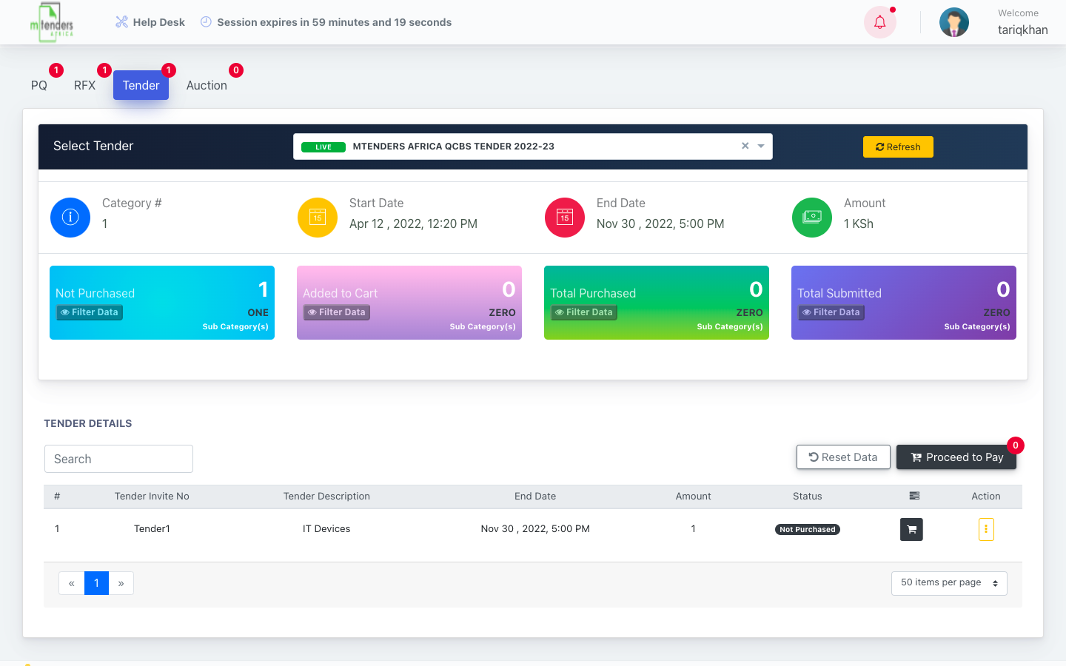The width and height of the screenshot is (1066, 666).
Task: Click the Not Purchased summary card
Action: (x=162, y=303)
